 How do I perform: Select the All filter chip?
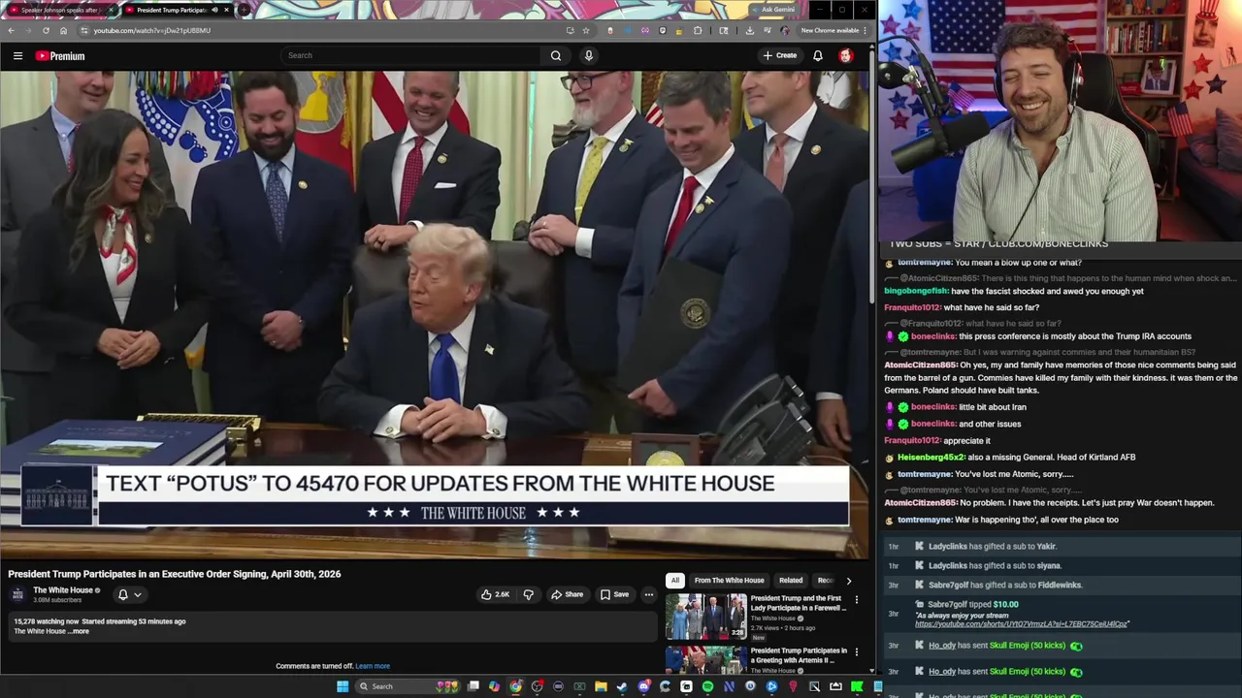coord(674,580)
